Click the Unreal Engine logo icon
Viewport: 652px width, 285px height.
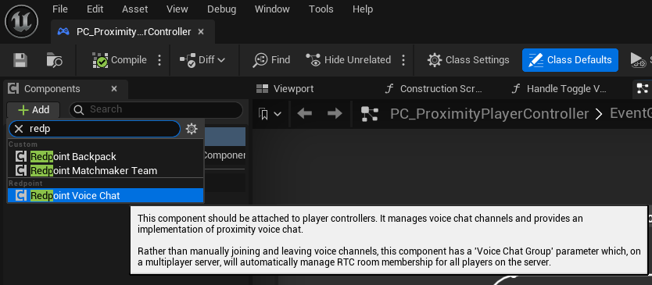pos(22,22)
